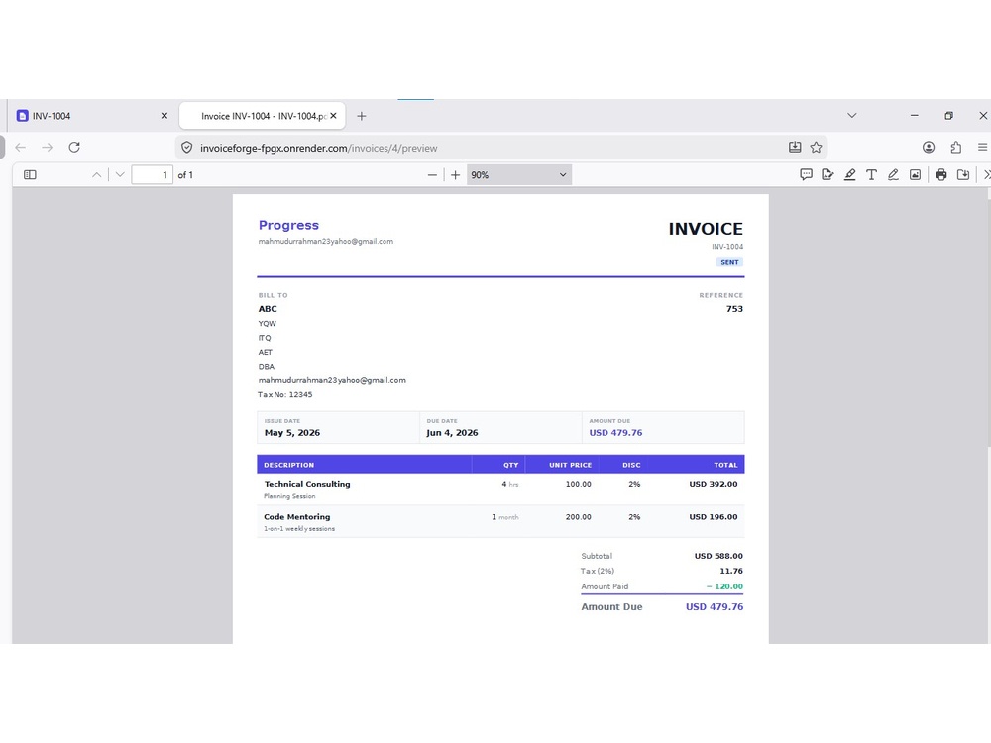991x743 pixels.
Task: Open the 90% zoom level dropdown
Action: coord(519,175)
